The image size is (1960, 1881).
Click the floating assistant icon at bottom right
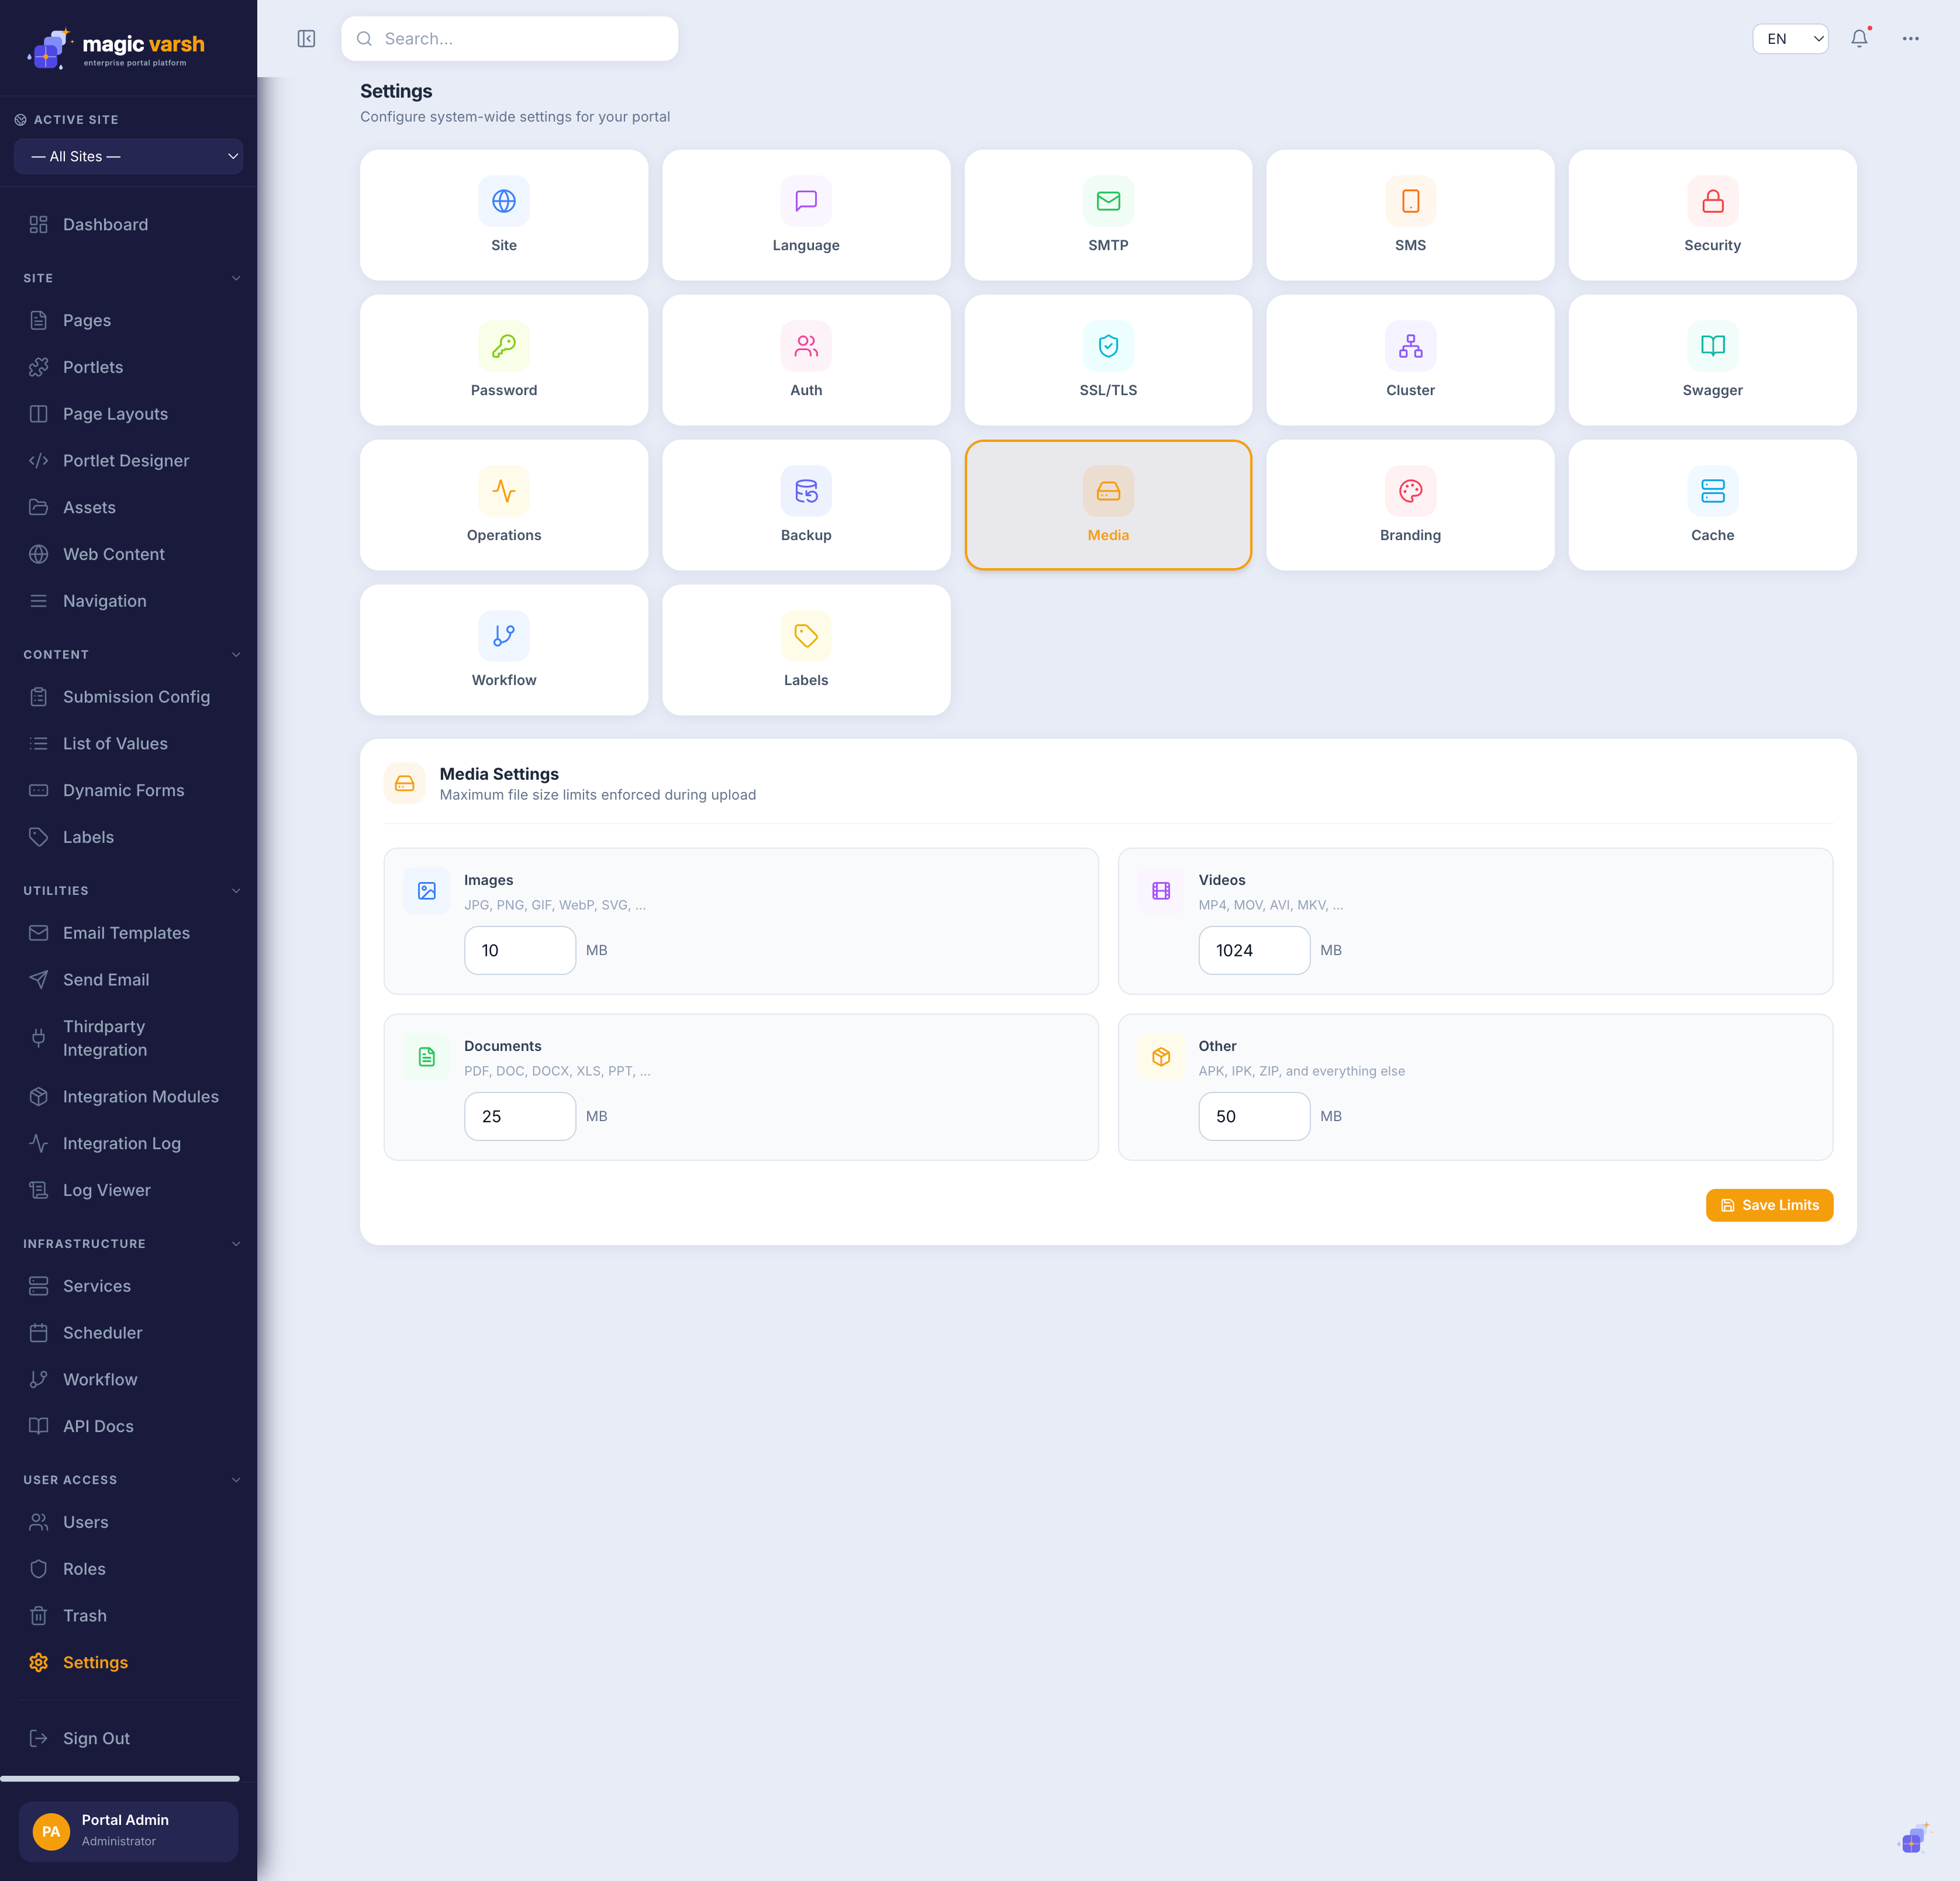[x=1913, y=1839]
